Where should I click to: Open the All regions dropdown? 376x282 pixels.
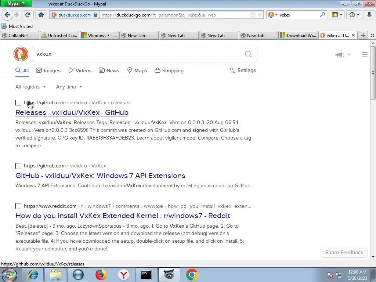click(x=30, y=87)
